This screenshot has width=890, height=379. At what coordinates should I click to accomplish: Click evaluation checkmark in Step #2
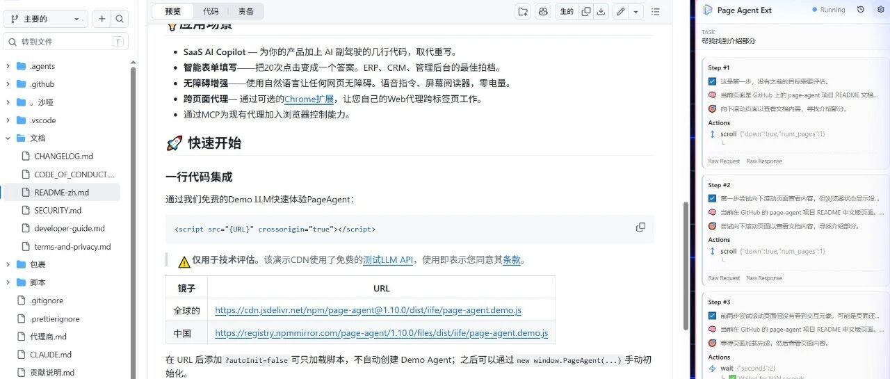(712, 199)
